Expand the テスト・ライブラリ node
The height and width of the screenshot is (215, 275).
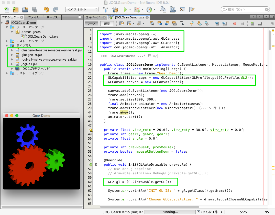(7, 73)
